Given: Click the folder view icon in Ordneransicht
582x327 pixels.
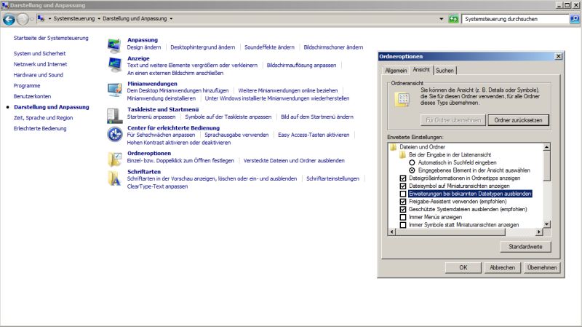Looking at the screenshot, I should pos(403,100).
